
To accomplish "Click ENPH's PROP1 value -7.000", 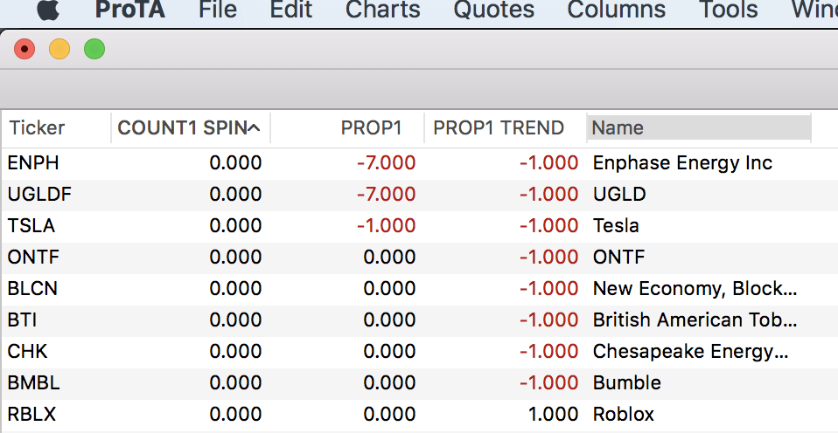I will click(386, 162).
